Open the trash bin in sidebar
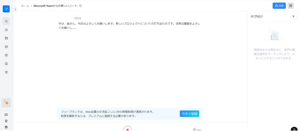Image resolution: width=301 pixels, height=131 pixels. click(6, 72)
